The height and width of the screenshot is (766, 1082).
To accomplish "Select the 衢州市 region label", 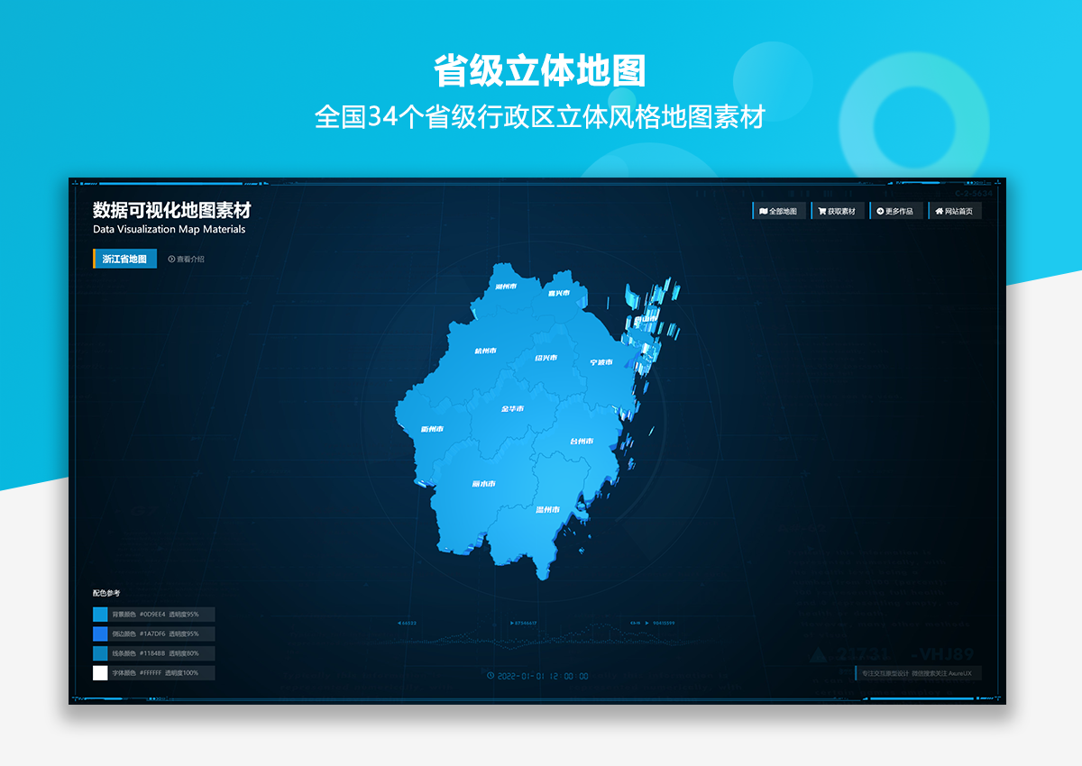I will tap(432, 429).
